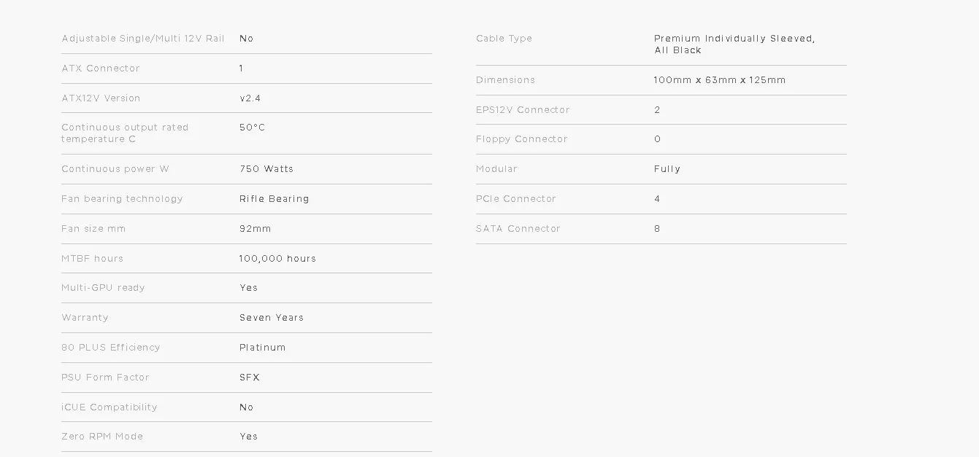This screenshot has height=457, width=979.
Task: Click the "PCIe Connector" label
Action: tap(515, 199)
